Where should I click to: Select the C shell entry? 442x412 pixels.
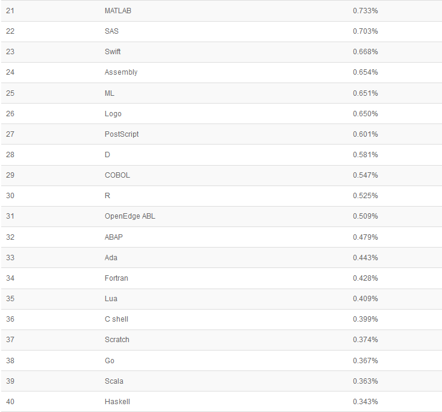point(116,319)
